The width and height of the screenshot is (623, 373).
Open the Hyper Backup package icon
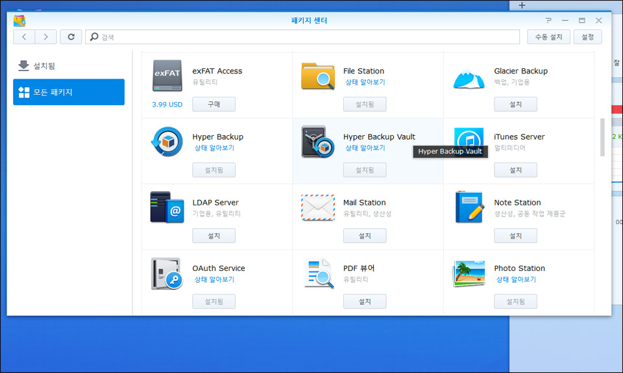click(167, 142)
